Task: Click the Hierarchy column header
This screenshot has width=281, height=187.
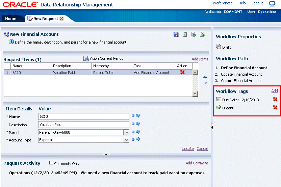Action: (112, 66)
